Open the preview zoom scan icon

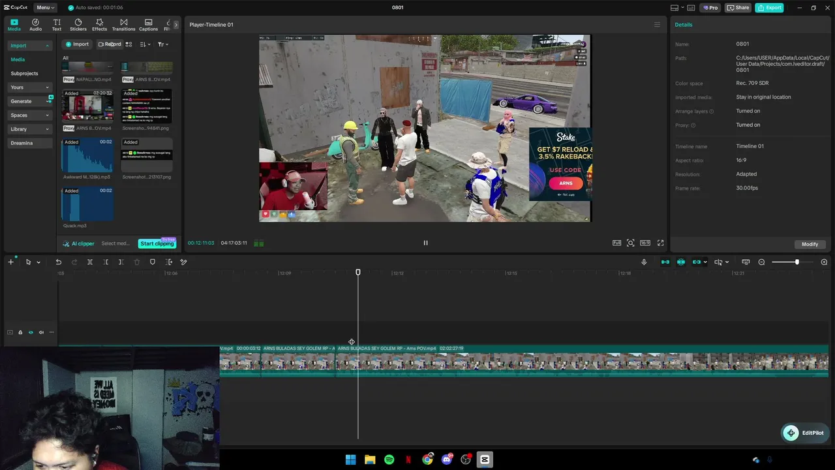coord(631,243)
